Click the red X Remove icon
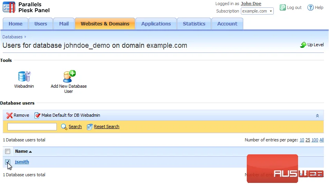The width and height of the screenshot is (329, 188). coord(9,116)
